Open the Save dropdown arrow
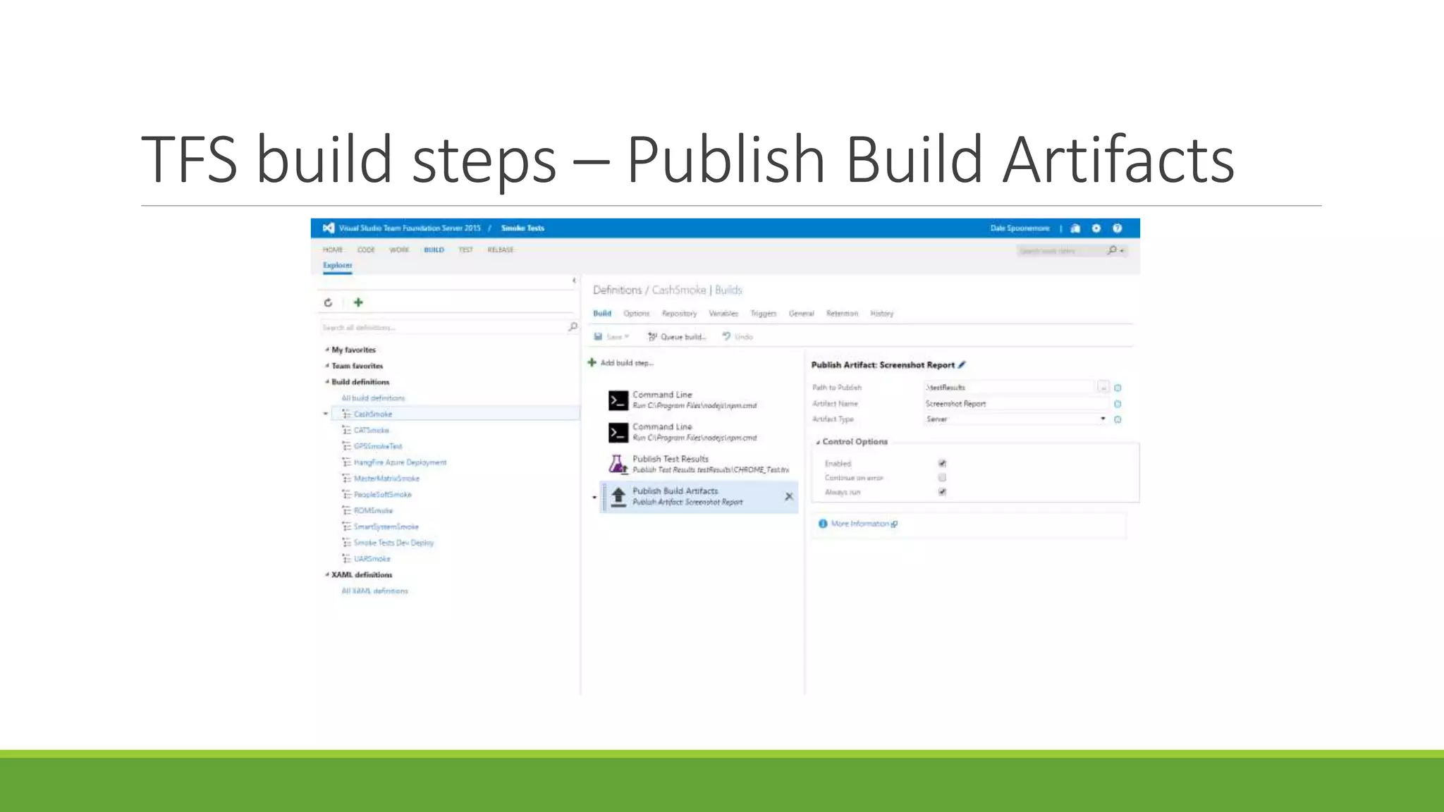1444x812 pixels. (x=627, y=337)
